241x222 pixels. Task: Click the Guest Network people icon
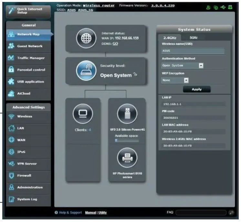(11, 46)
